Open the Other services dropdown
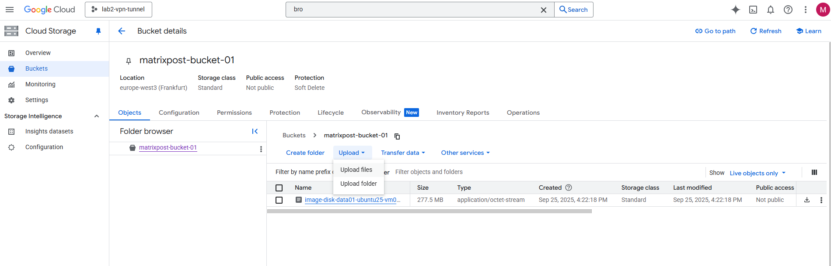The width and height of the screenshot is (831, 266). click(465, 153)
